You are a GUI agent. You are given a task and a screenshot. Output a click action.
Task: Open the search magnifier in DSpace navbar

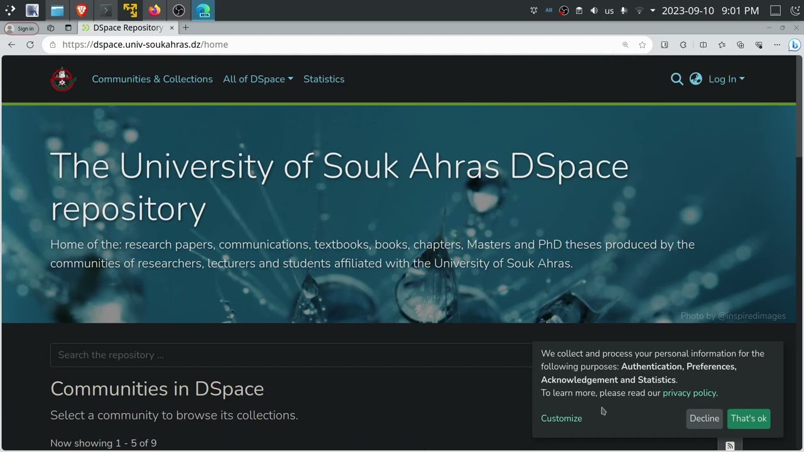(676, 79)
